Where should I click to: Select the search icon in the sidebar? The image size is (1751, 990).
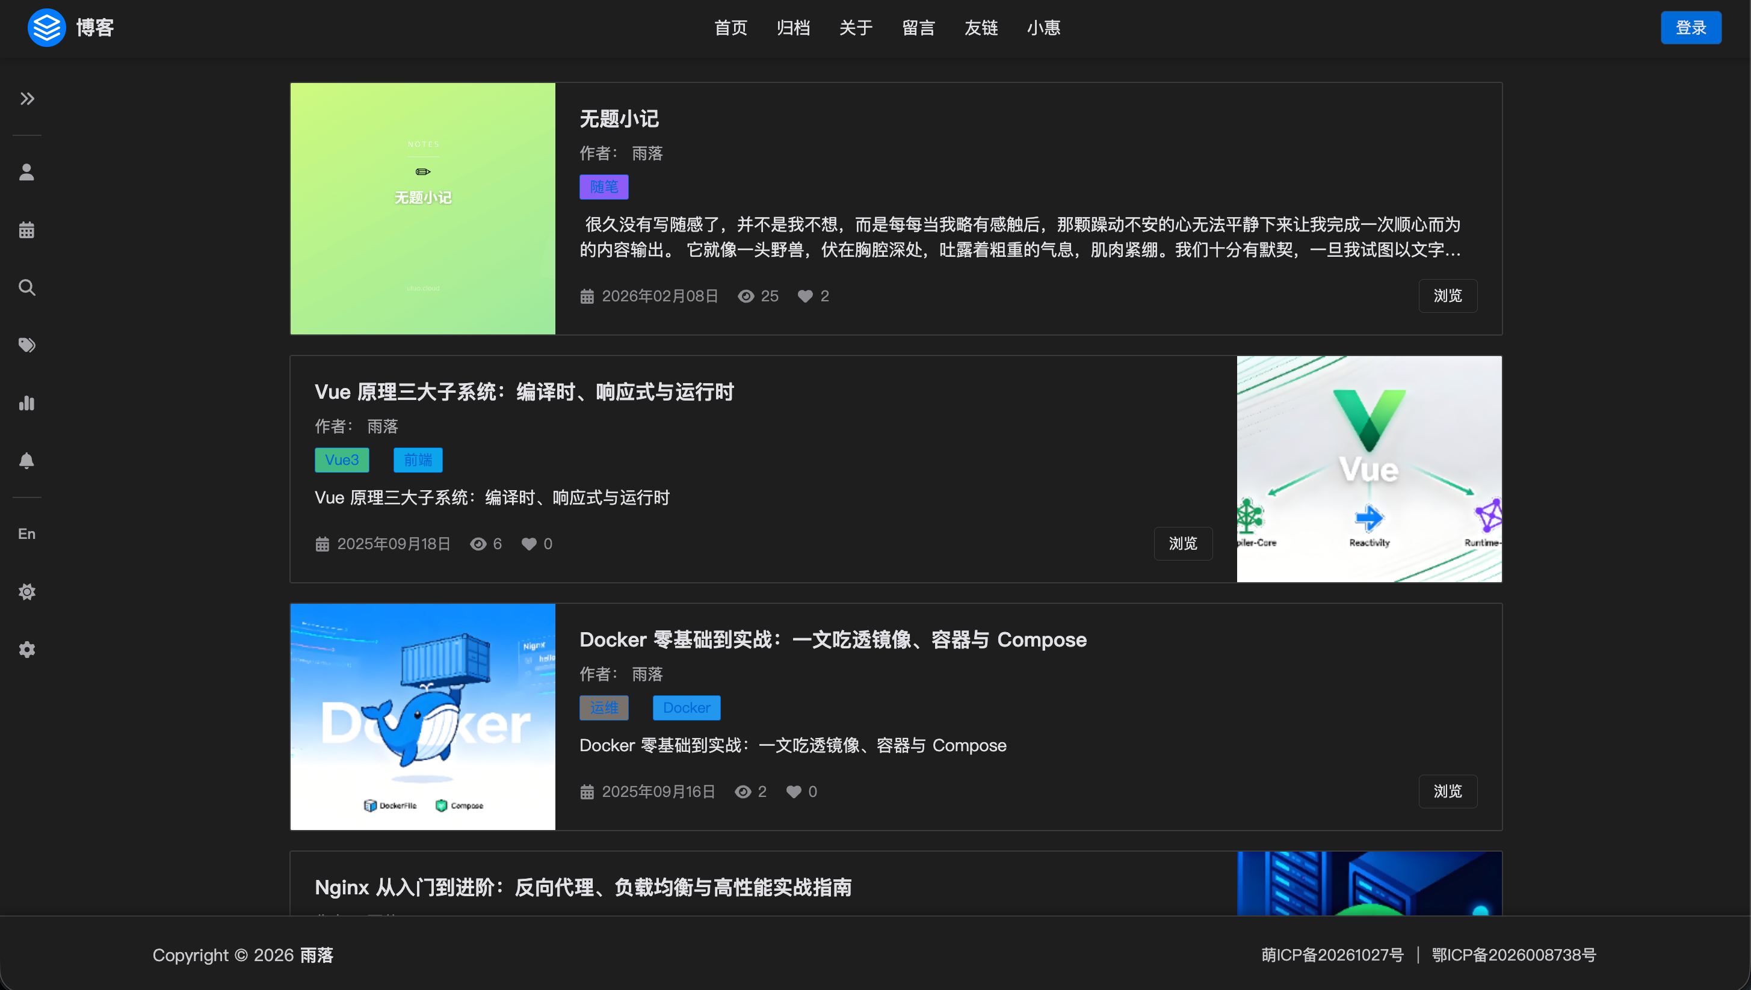coord(27,287)
